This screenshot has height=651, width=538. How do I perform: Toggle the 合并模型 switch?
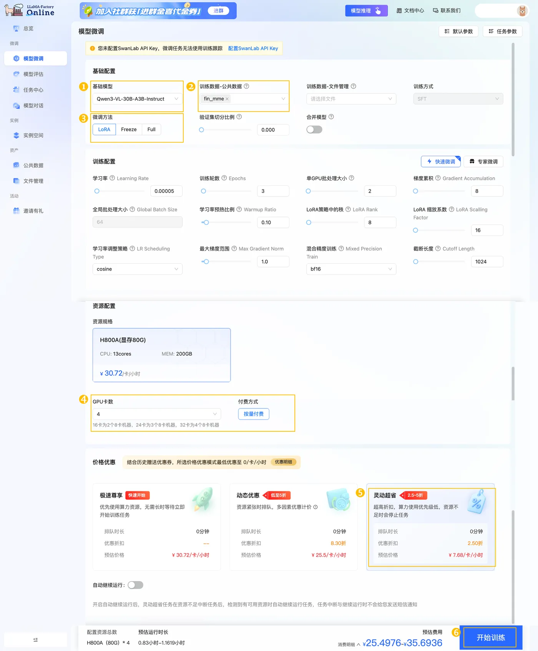(x=314, y=130)
